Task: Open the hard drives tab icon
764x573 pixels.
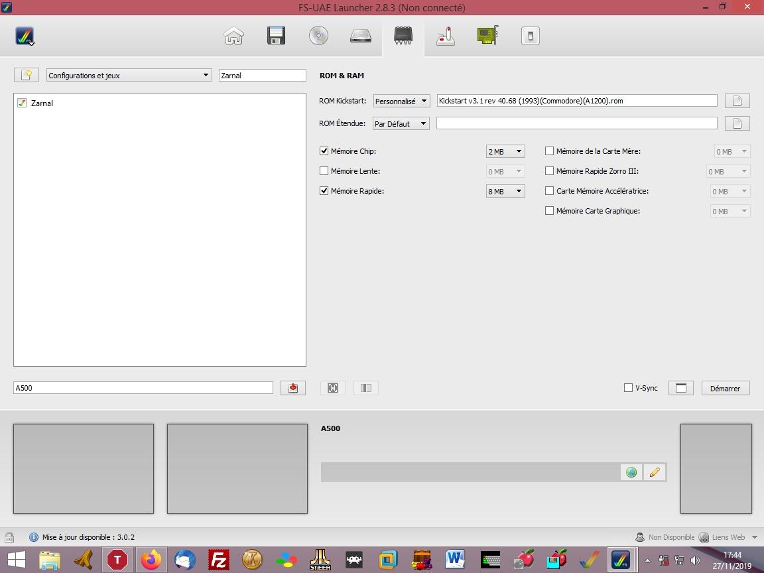Action: (x=361, y=36)
